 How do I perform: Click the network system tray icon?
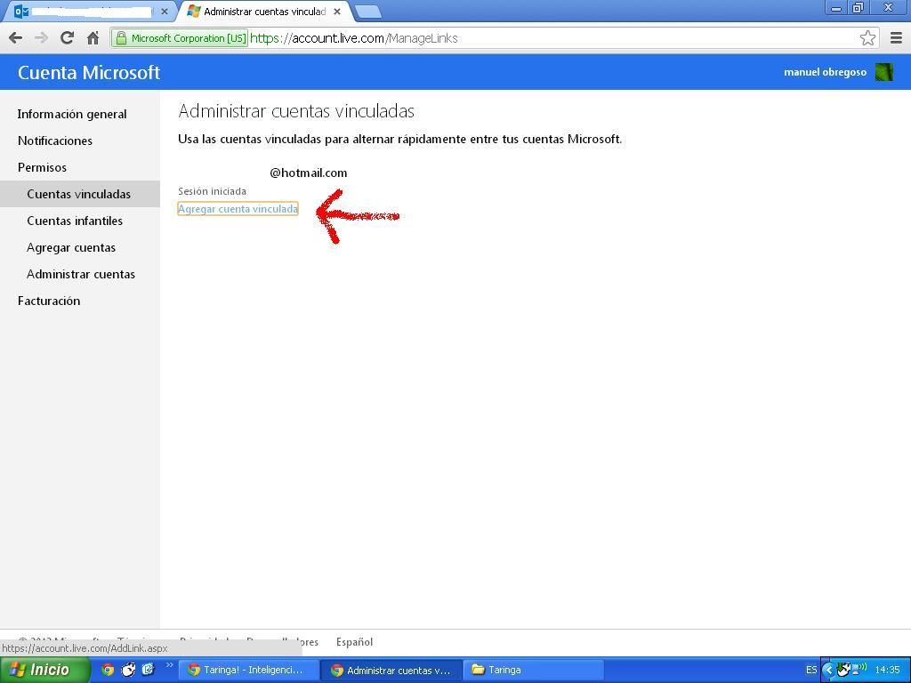859,669
